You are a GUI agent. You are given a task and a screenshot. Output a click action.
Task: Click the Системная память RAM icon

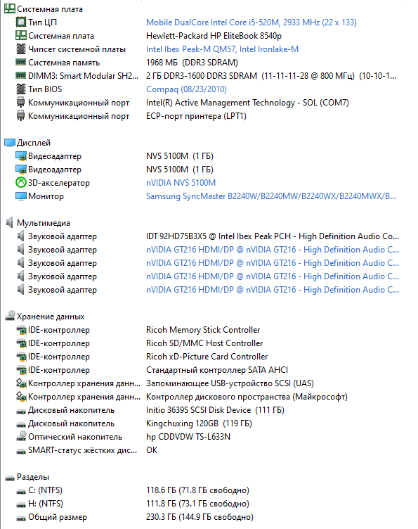click(21, 62)
